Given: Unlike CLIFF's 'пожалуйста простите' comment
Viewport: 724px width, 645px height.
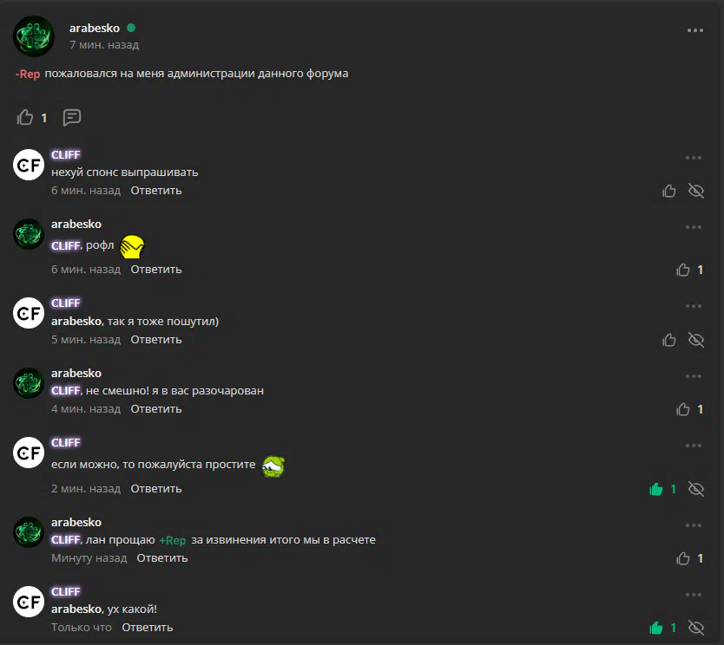Looking at the screenshot, I should click(x=656, y=489).
